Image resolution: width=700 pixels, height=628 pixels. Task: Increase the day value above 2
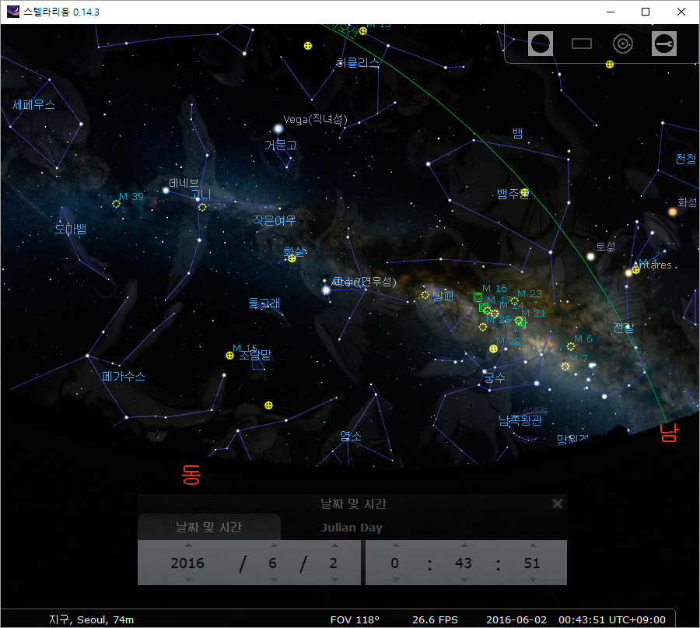[334, 546]
